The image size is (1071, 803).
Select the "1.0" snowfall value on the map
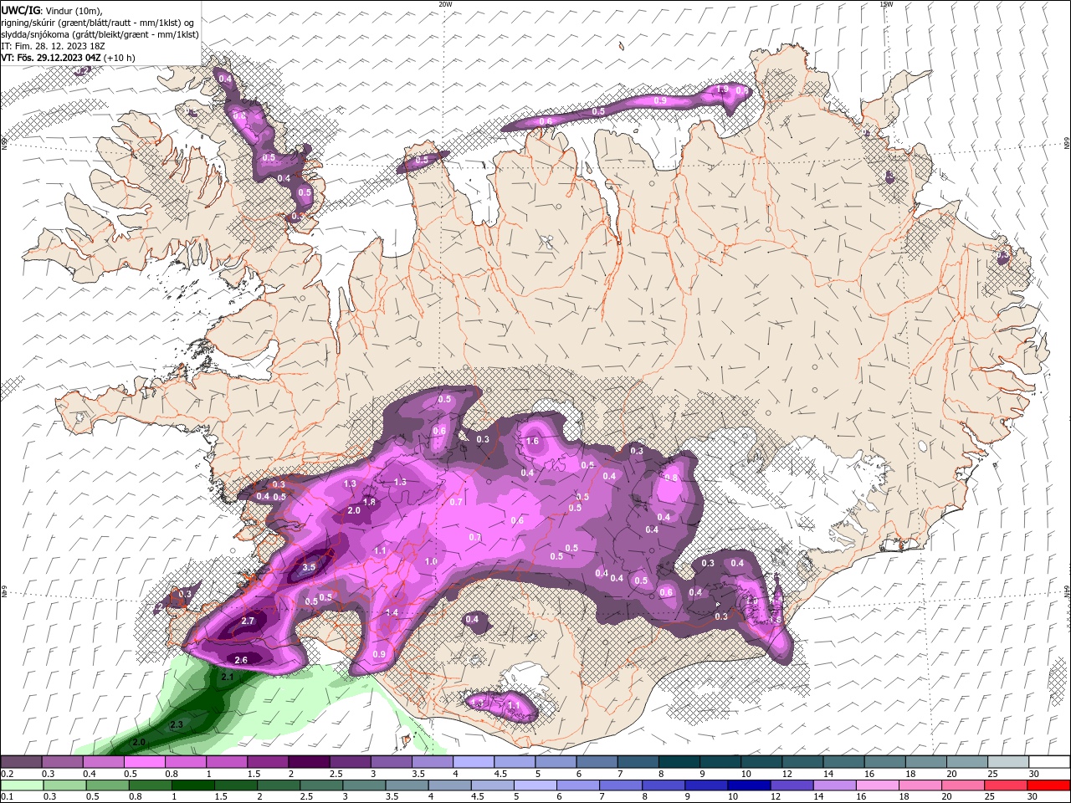coord(431,561)
